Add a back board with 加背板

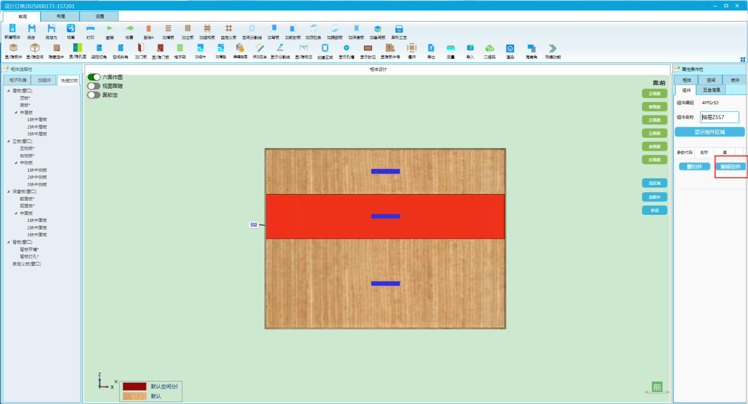point(273,29)
